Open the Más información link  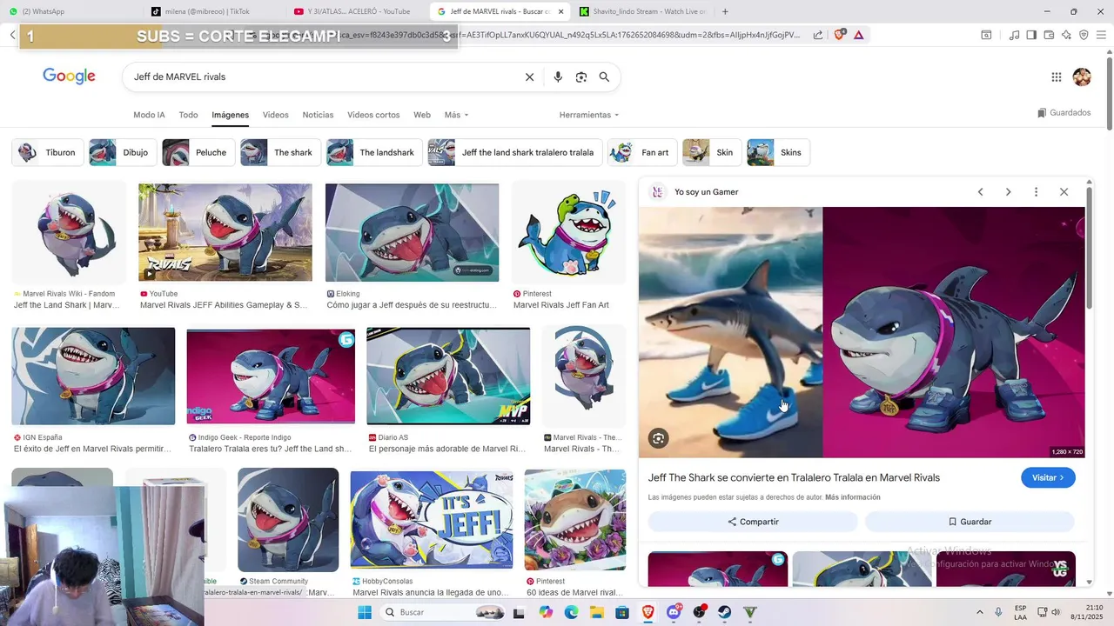853,497
